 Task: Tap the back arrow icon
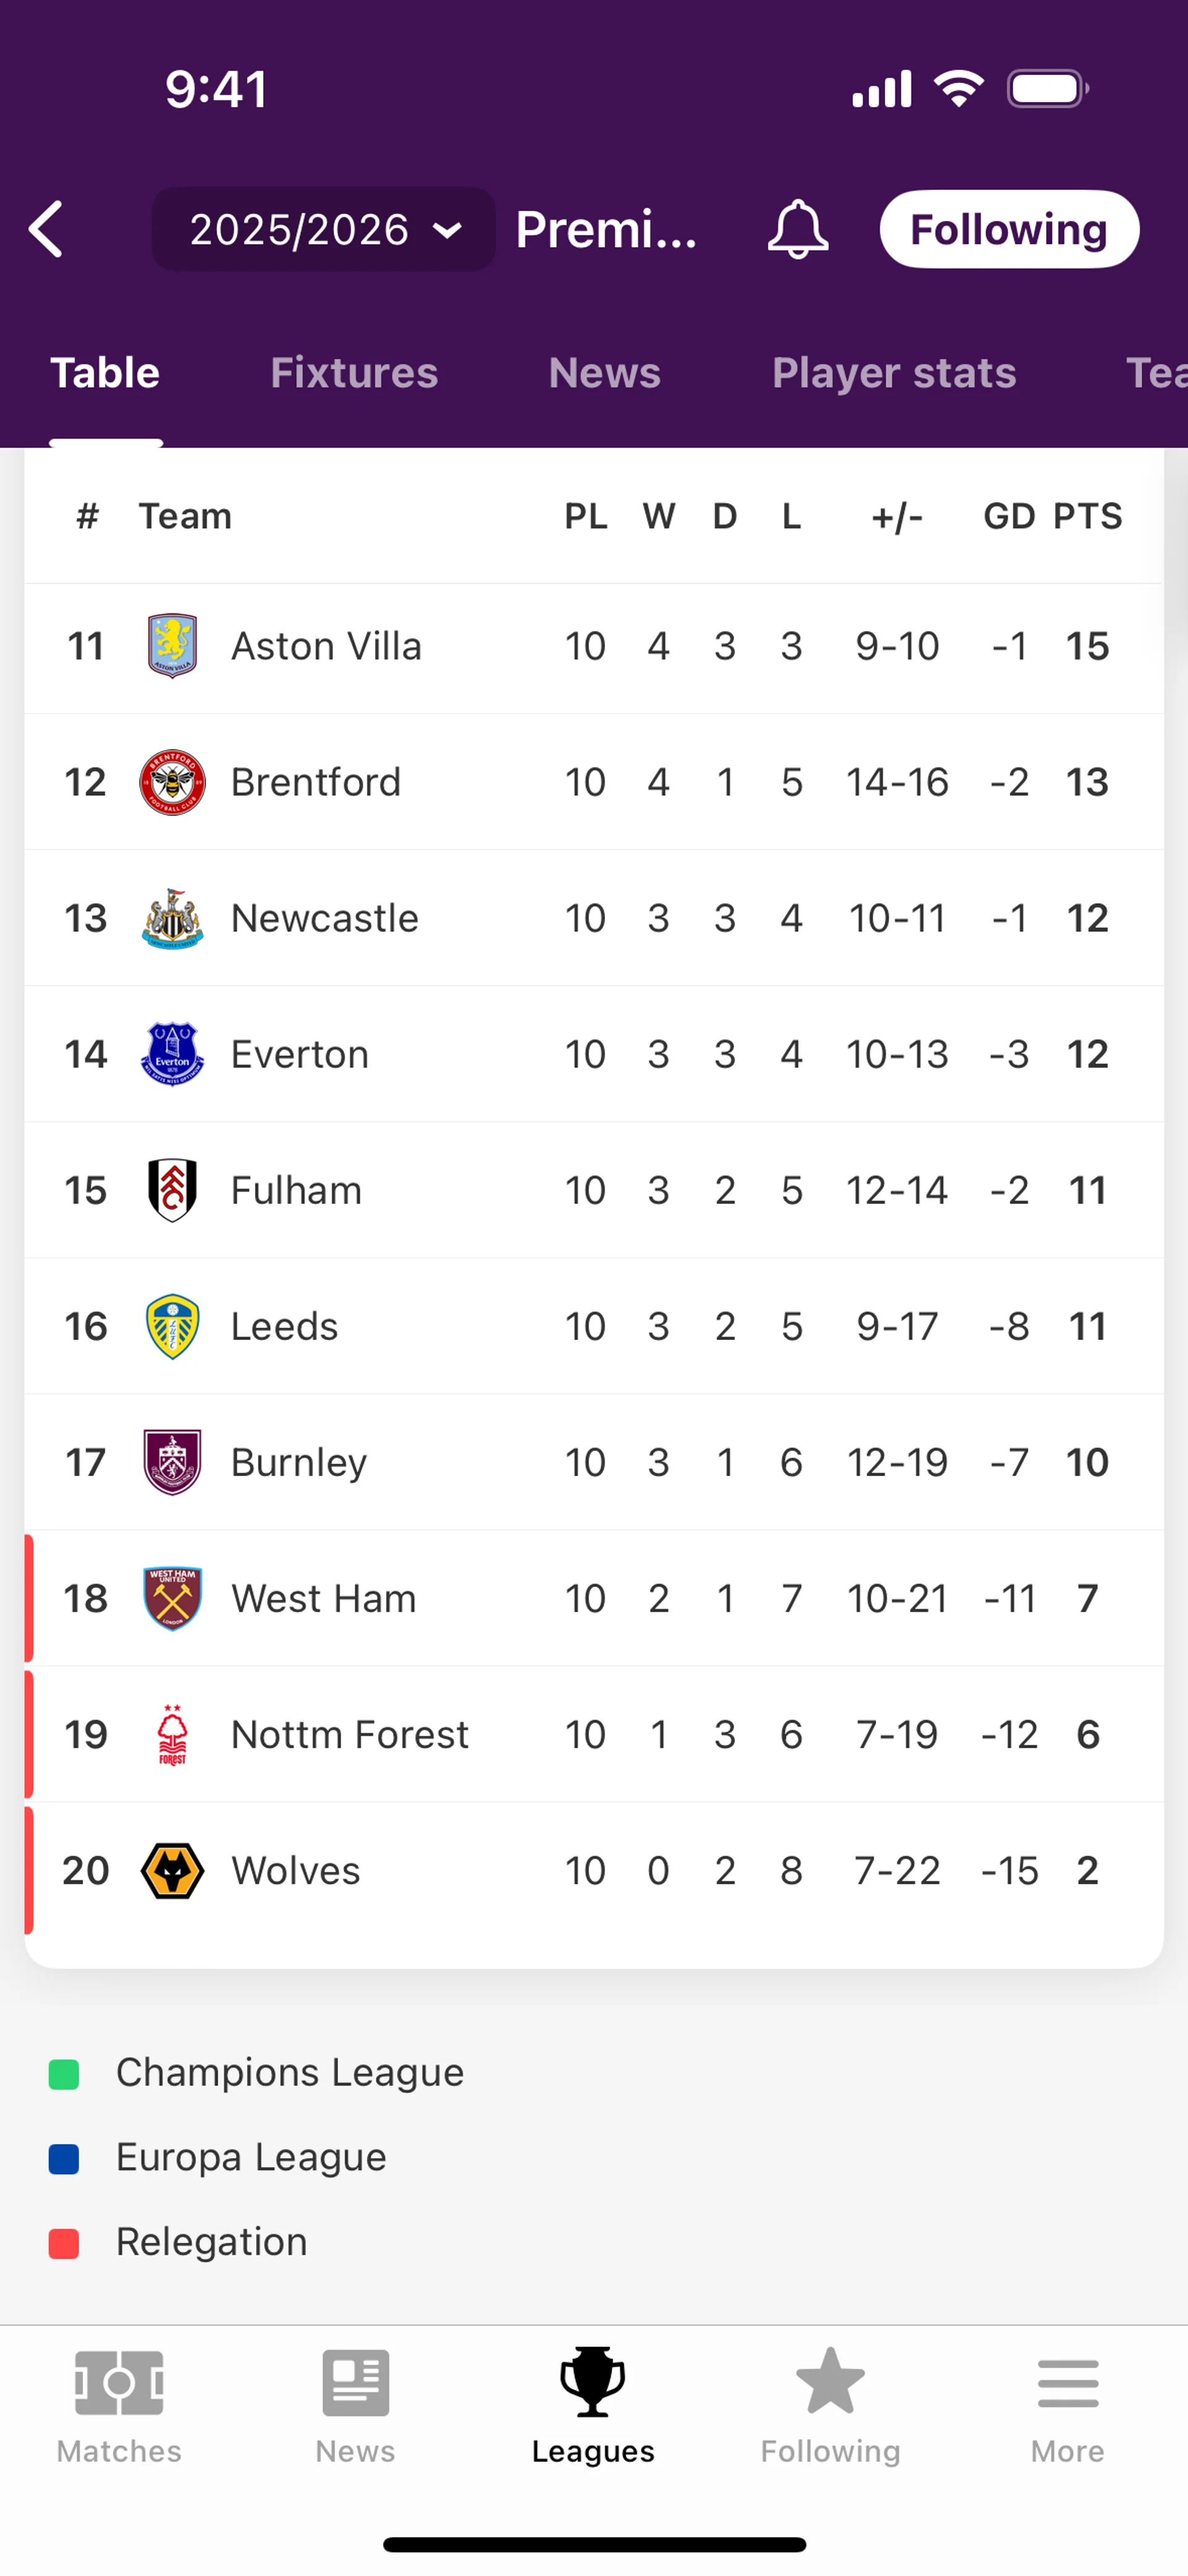pos(47,229)
